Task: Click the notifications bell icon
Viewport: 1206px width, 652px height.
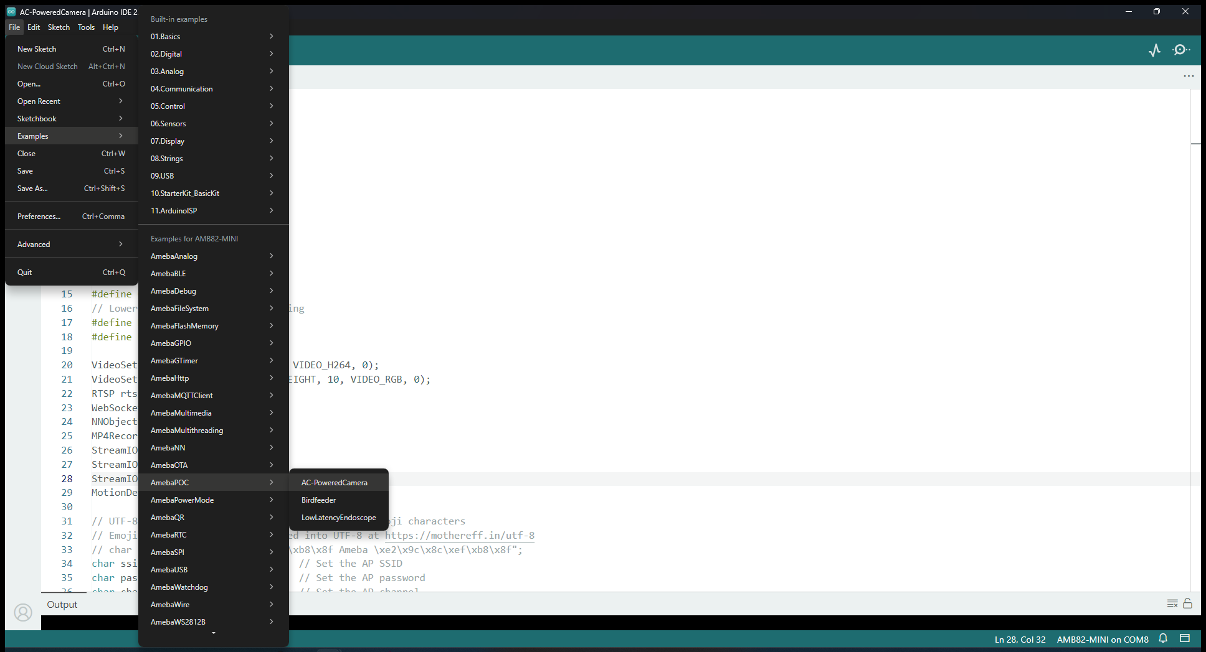Action: (x=1163, y=638)
